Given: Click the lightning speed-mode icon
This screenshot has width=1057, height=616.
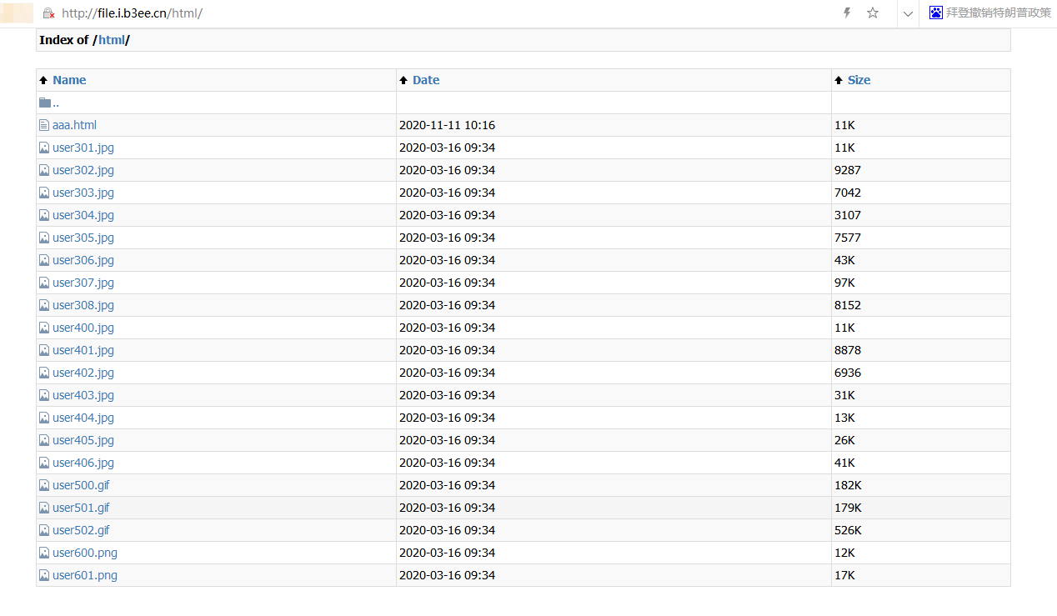Looking at the screenshot, I should (847, 13).
